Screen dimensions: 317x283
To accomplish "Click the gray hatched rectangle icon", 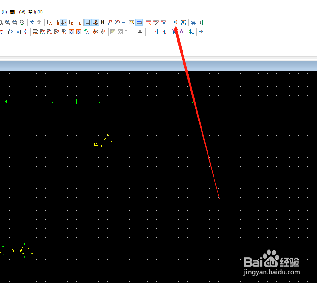I will [120, 32].
